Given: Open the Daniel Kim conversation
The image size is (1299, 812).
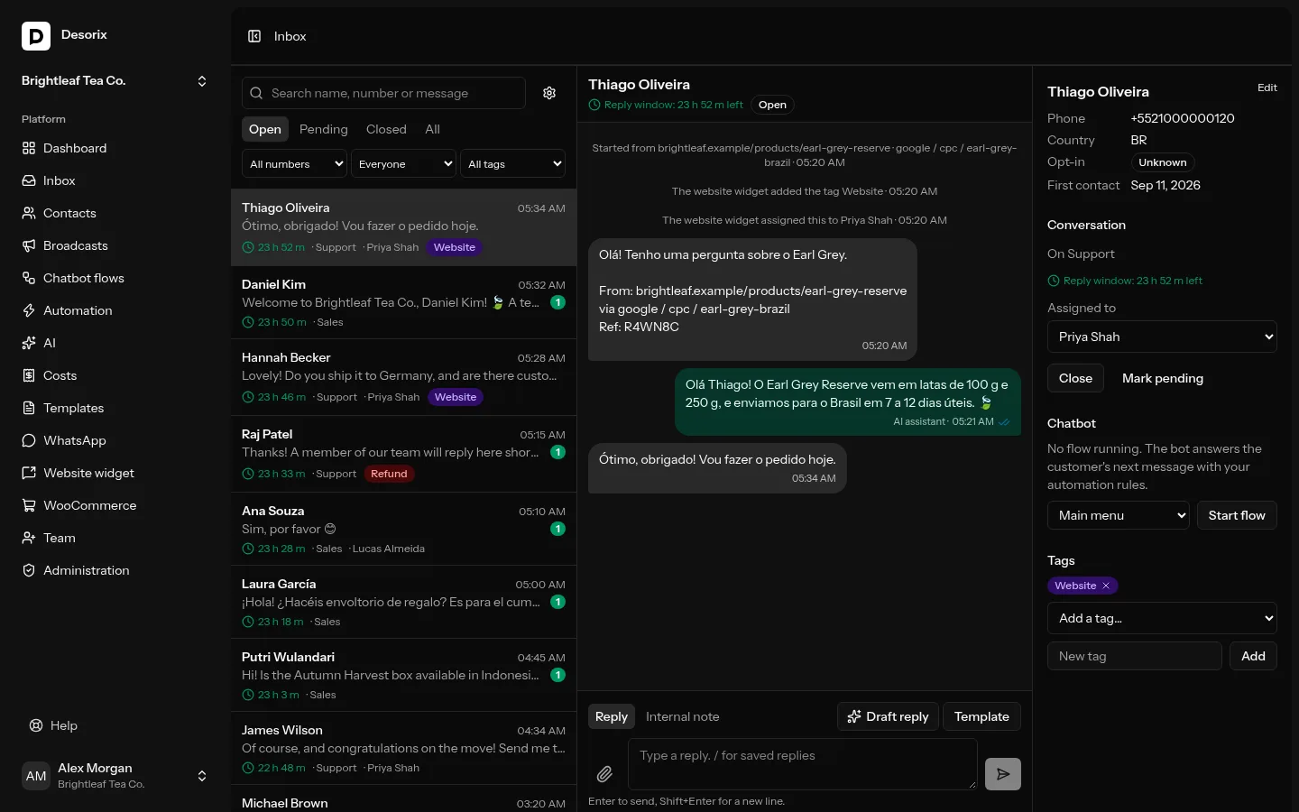Looking at the screenshot, I should (403, 304).
